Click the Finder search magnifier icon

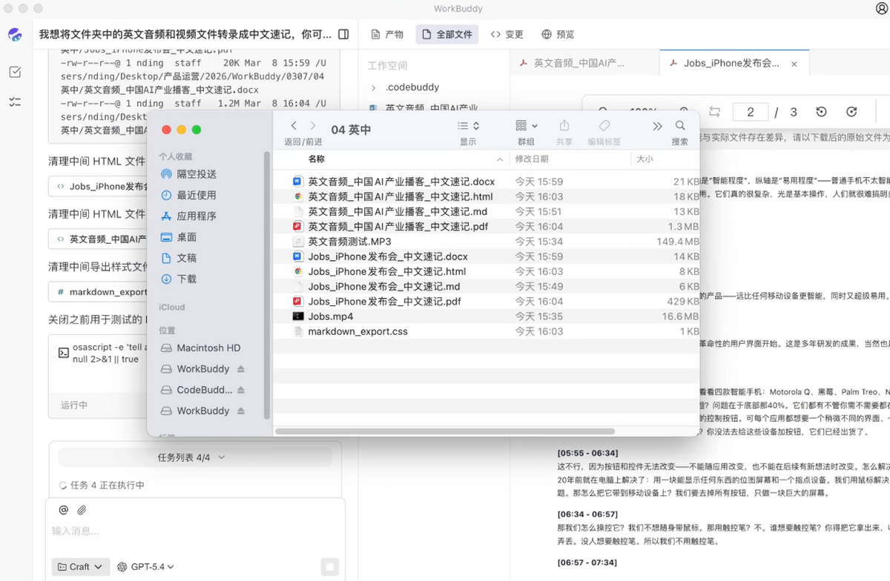680,126
